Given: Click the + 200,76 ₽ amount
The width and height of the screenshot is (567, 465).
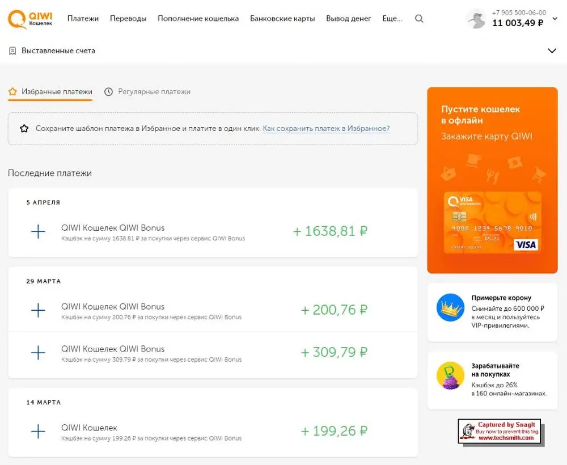Looking at the screenshot, I should 334,310.
